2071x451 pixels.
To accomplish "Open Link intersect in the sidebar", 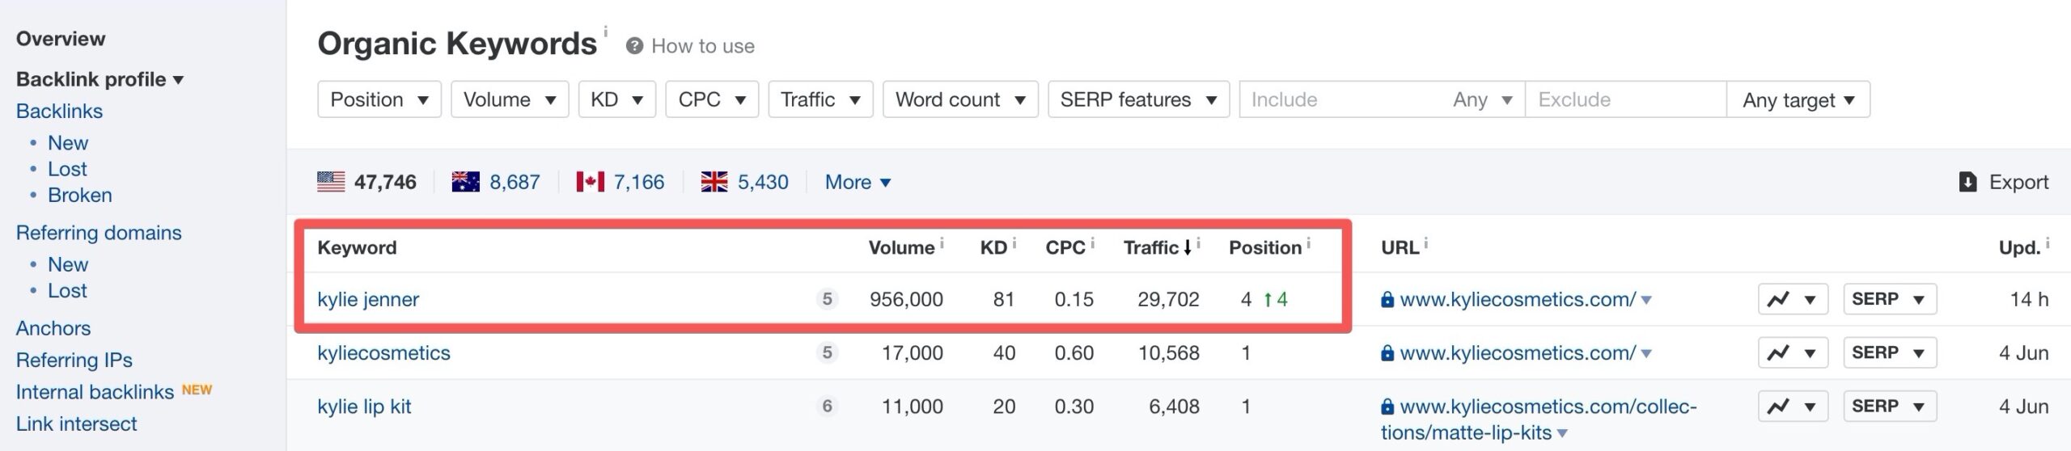I will (77, 424).
